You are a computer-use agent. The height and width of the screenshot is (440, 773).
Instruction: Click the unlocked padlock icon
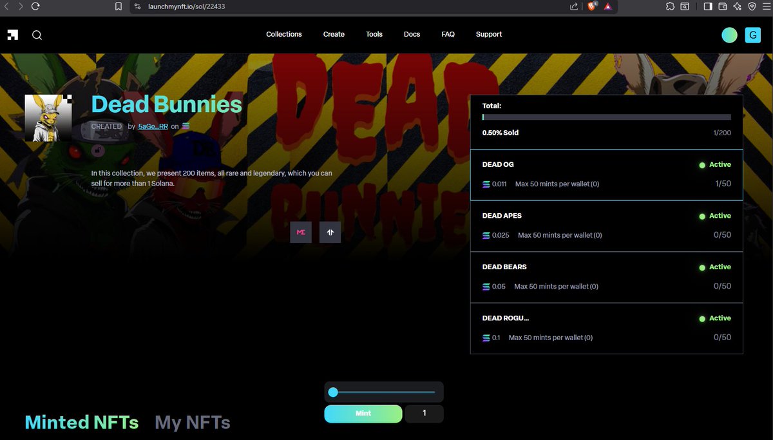pos(98,150)
